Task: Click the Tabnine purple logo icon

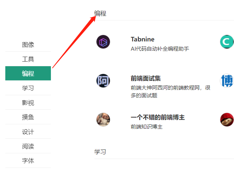Action: coord(103,42)
